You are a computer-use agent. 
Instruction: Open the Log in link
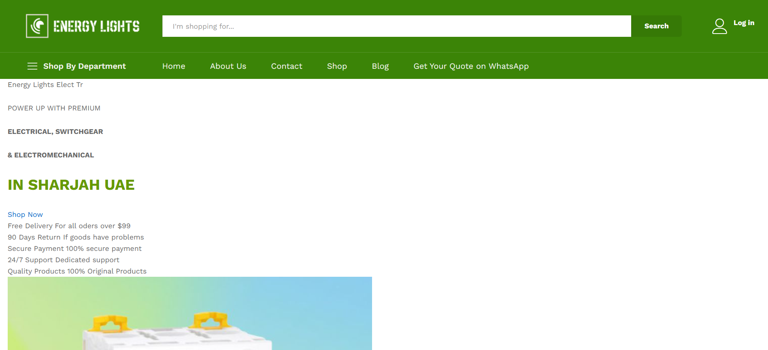[744, 23]
